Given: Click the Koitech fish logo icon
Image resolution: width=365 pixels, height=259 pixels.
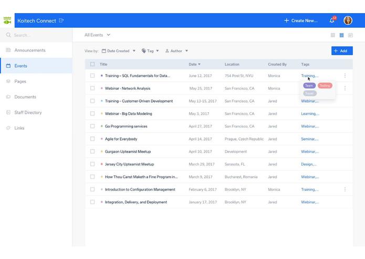Looking at the screenshot, I should [7, 20].
